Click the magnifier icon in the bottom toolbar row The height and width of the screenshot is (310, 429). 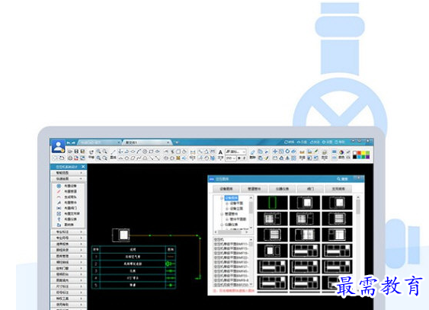coord(98,158)
